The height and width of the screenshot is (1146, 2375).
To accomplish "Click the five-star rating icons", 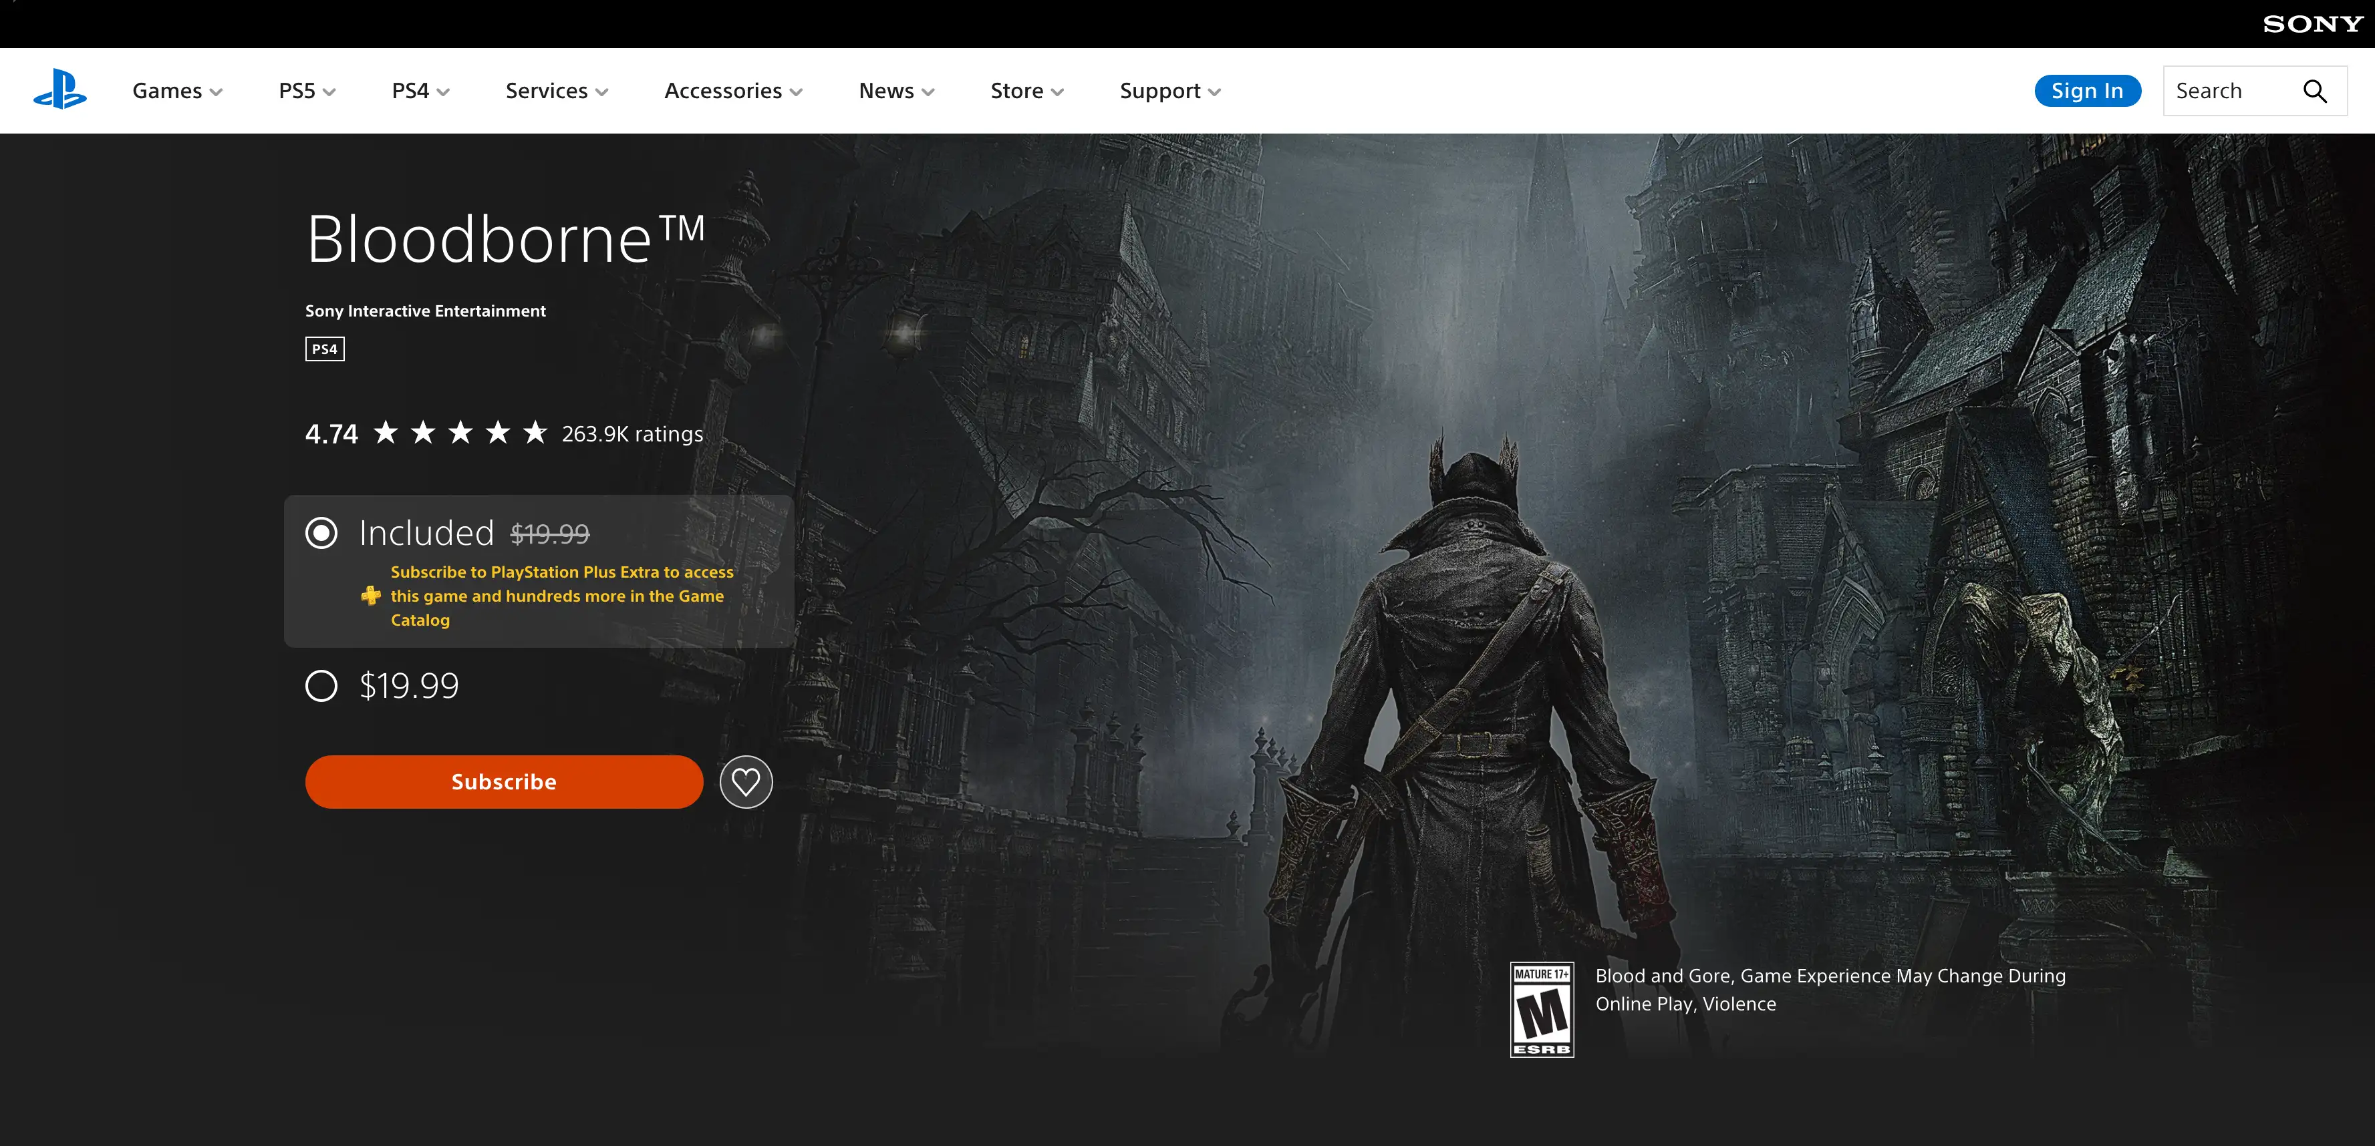I will [x=460, y=432].
